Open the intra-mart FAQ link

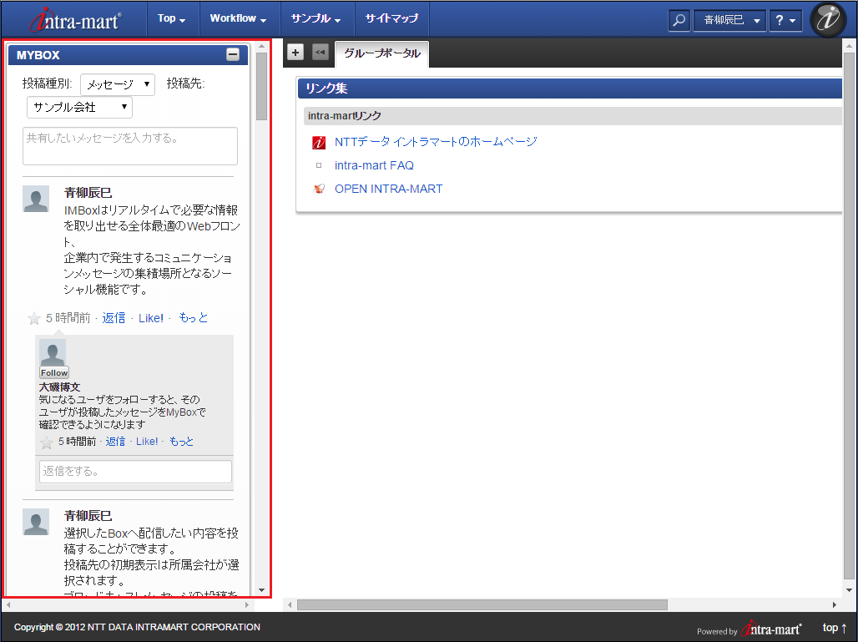374,165
